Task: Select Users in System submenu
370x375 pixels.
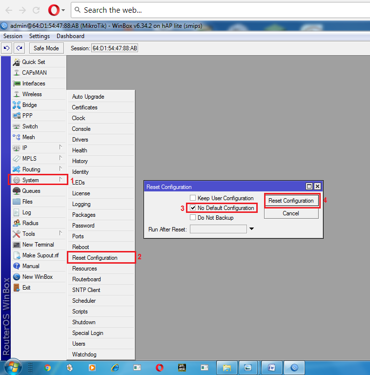Action: pos(101,344)
